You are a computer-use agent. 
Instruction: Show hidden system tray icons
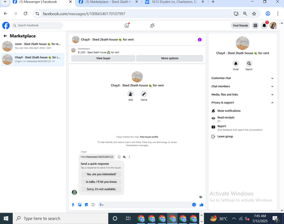click(234, 218)
